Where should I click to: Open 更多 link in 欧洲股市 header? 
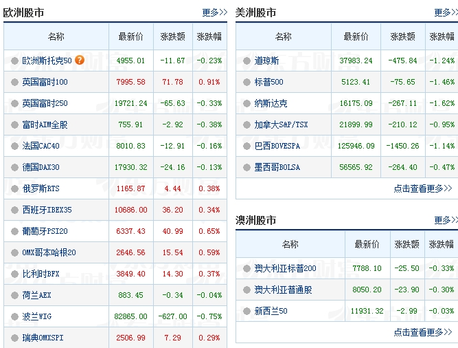pyautogui.click(x=215, y=12)
